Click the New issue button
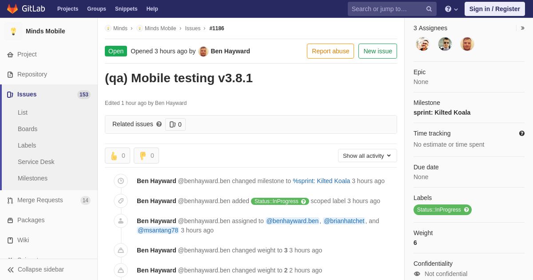 pos(378,51)
